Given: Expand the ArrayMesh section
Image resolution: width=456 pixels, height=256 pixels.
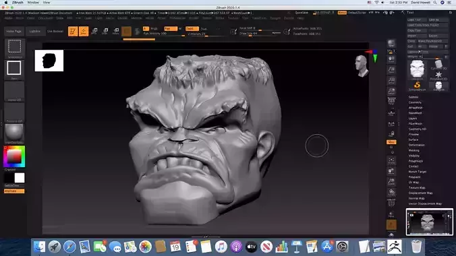Looking at the screenshot, I should [x=416, y=108].
